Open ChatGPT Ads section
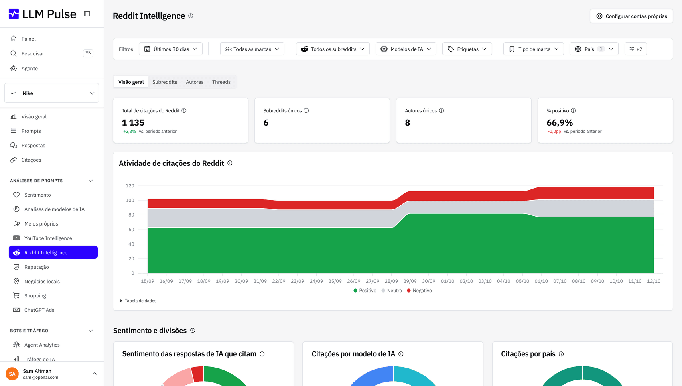Viewport: 682px width, 386px height. pyautogui.click(x=53, y=310)
